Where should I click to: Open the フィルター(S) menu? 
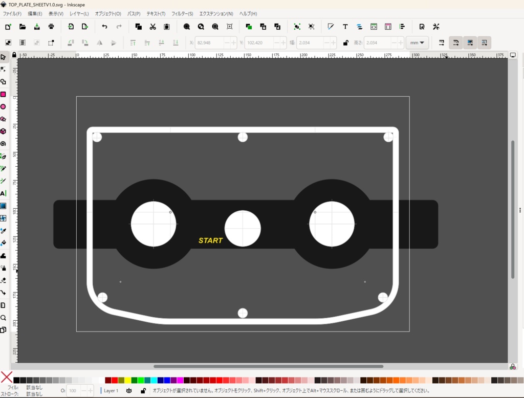182,13
